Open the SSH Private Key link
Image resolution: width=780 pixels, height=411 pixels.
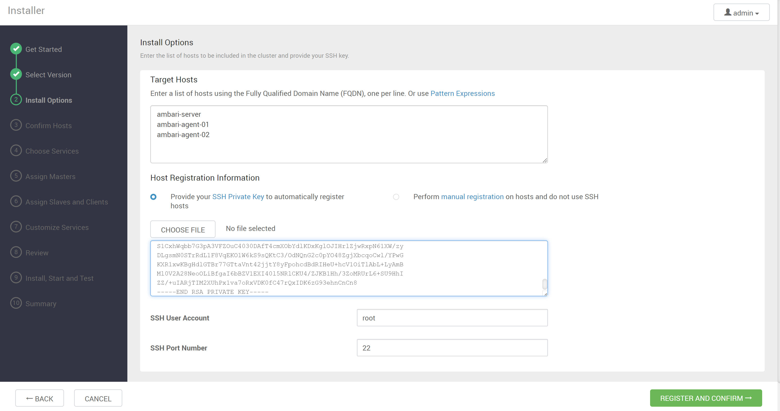(x=238, y=197)
